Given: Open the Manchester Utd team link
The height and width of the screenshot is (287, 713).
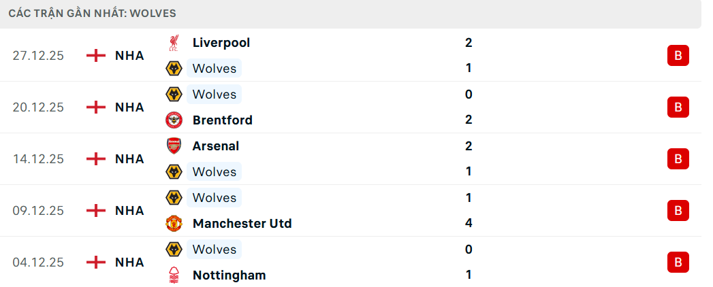Looking at the screenshot, I should (x=242, y=224).
